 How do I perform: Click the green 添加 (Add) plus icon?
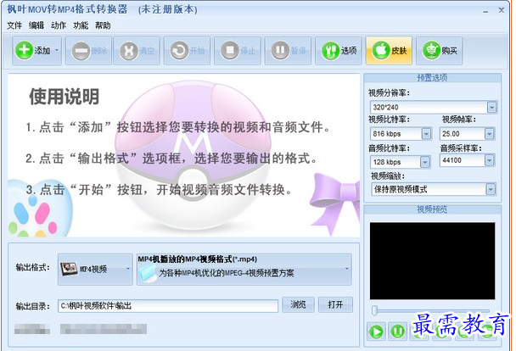pyautogui.click(x=24, y=50)
